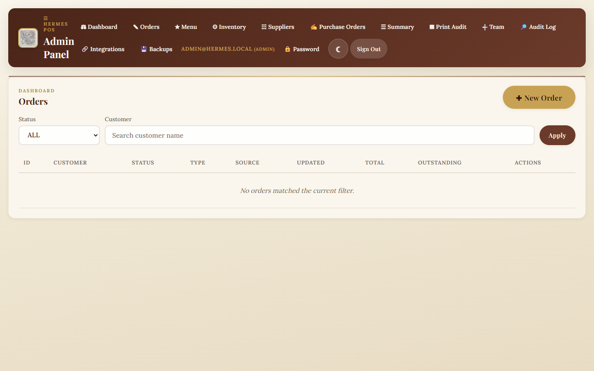Screen dimensions: 594x371
Task: Open the Summary page
Action: [397, 26]
